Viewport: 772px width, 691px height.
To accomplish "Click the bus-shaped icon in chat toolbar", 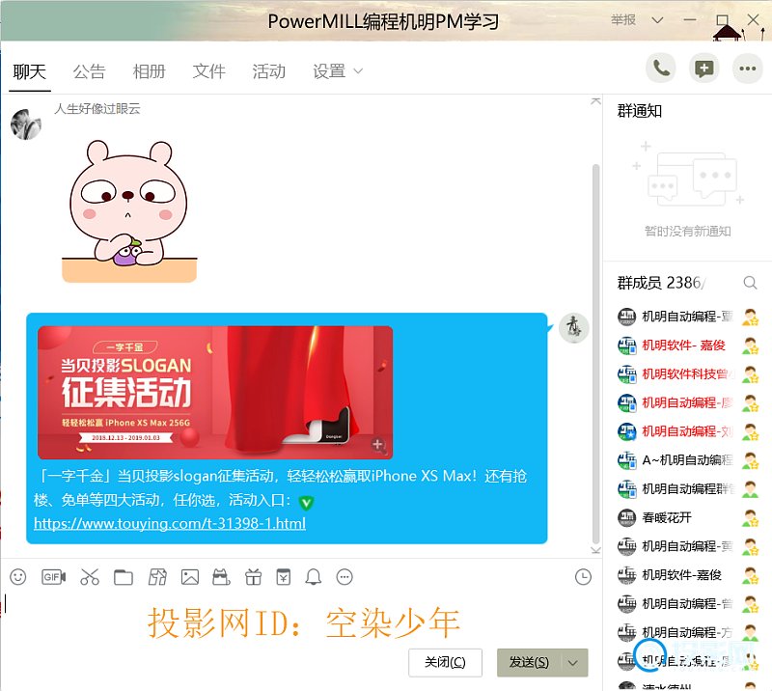I will 221,576.
